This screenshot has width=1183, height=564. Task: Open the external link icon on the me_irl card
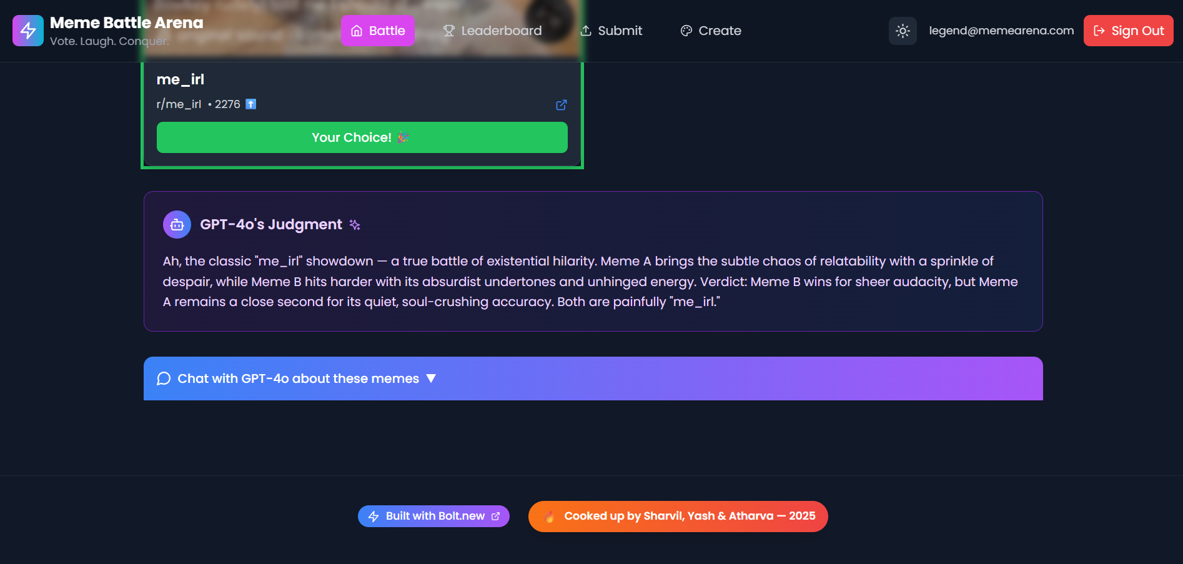click(560, 105)
